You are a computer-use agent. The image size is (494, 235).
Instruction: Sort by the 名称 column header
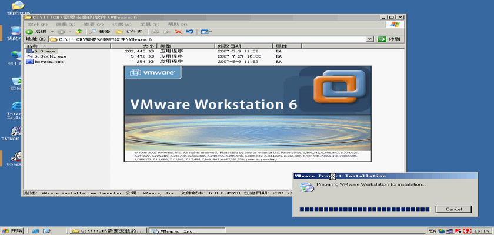click(68, 46)
